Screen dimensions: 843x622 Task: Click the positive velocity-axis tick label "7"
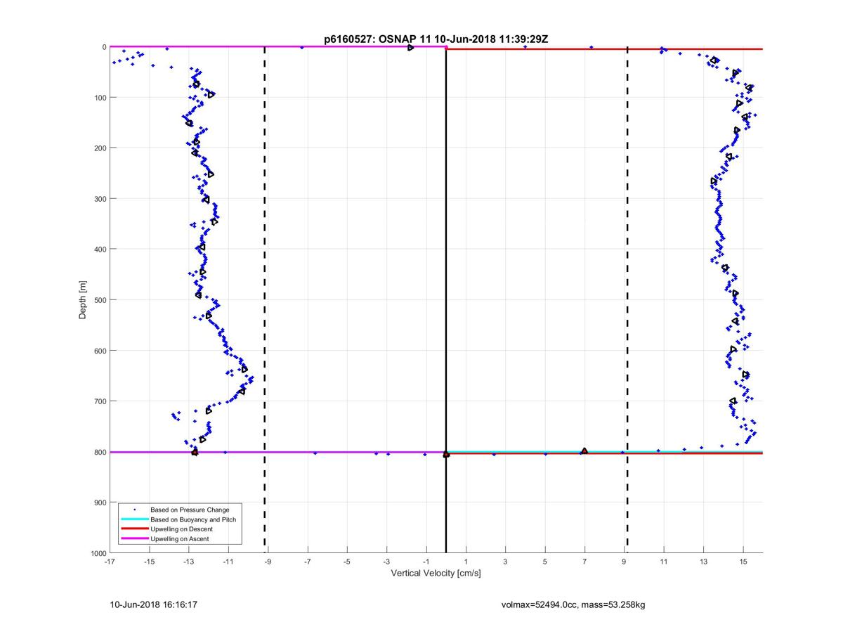tap(584, 562)
